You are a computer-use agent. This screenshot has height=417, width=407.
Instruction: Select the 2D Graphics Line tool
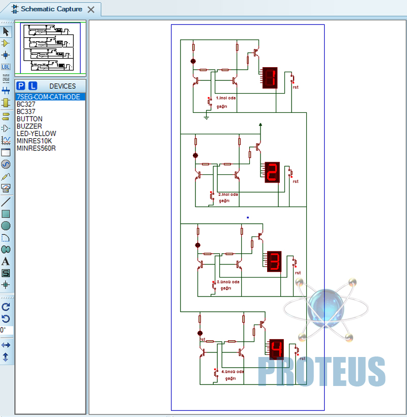(6, 202)
